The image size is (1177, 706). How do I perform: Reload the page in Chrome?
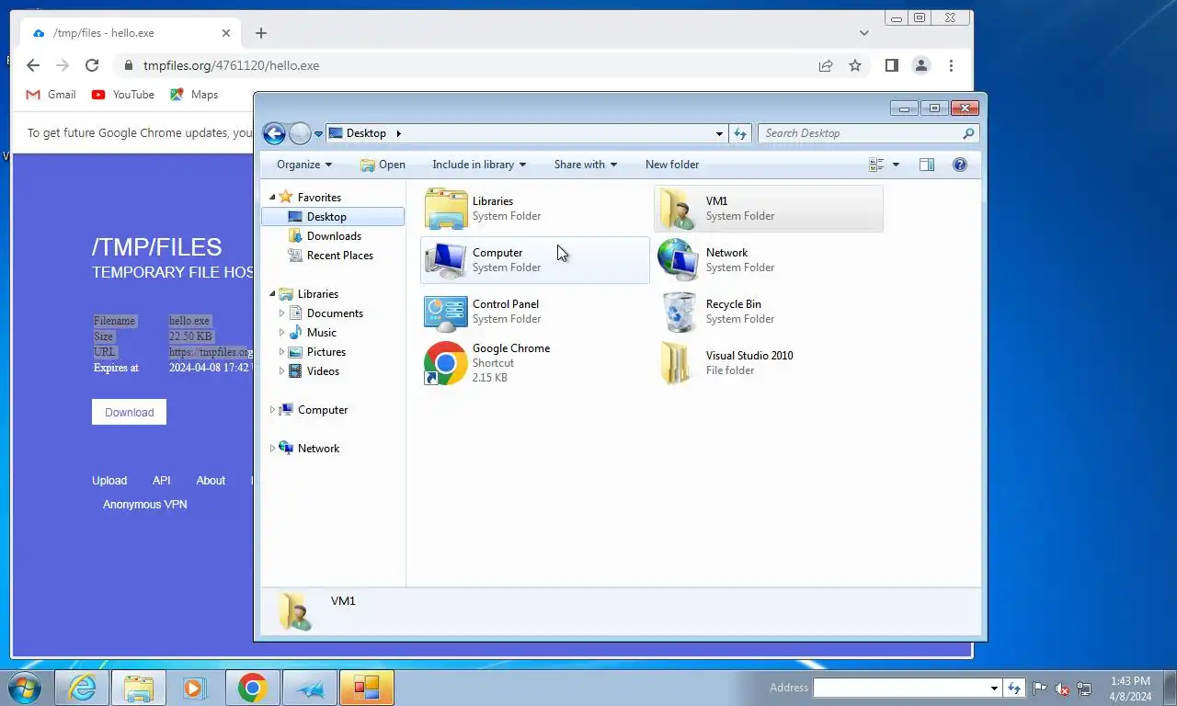92,65
